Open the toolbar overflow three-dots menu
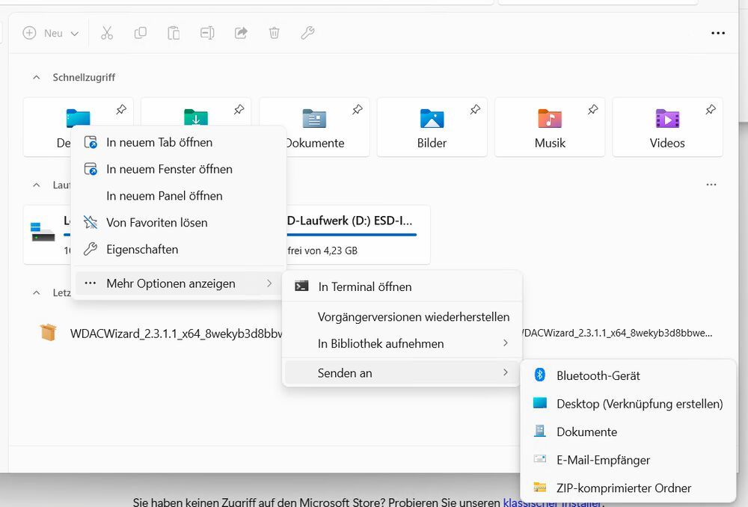 coord(718,33)
